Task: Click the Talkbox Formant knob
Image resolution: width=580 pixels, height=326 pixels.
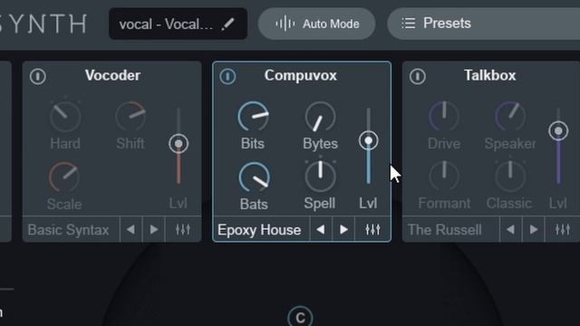Action: point(444,177)
